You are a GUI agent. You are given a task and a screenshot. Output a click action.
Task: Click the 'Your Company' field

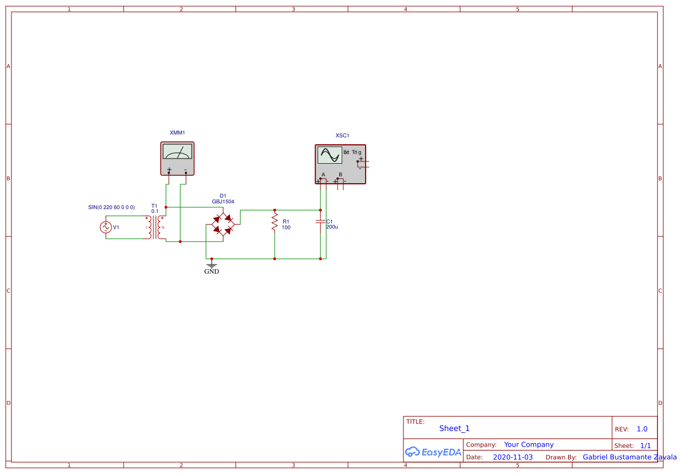pyautogui.click(x=529, y=444)
